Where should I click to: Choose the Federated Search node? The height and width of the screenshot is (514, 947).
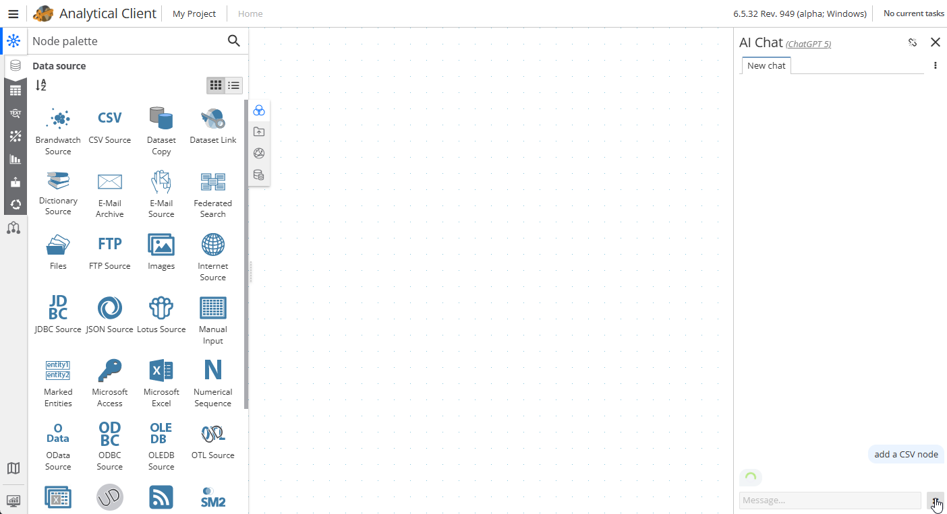point(213,194)
